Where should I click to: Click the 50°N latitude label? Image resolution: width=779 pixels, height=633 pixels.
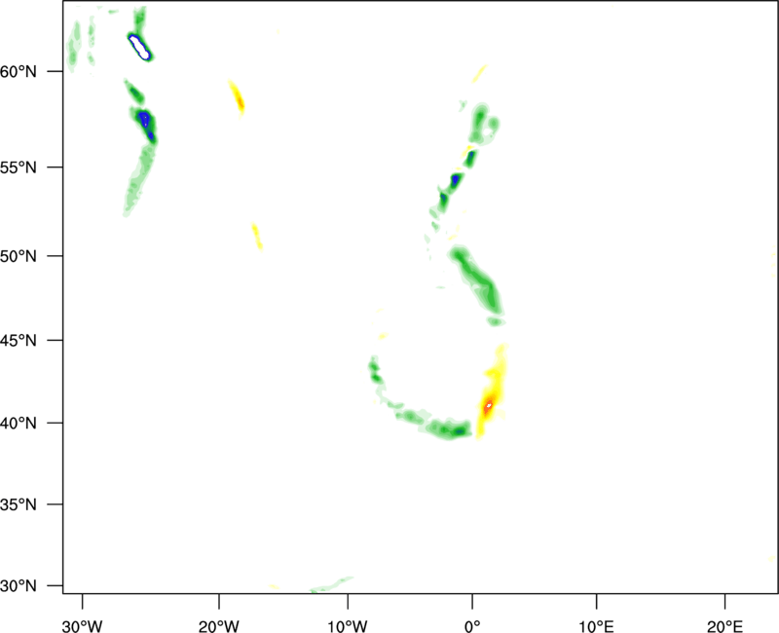click(19, 256)
